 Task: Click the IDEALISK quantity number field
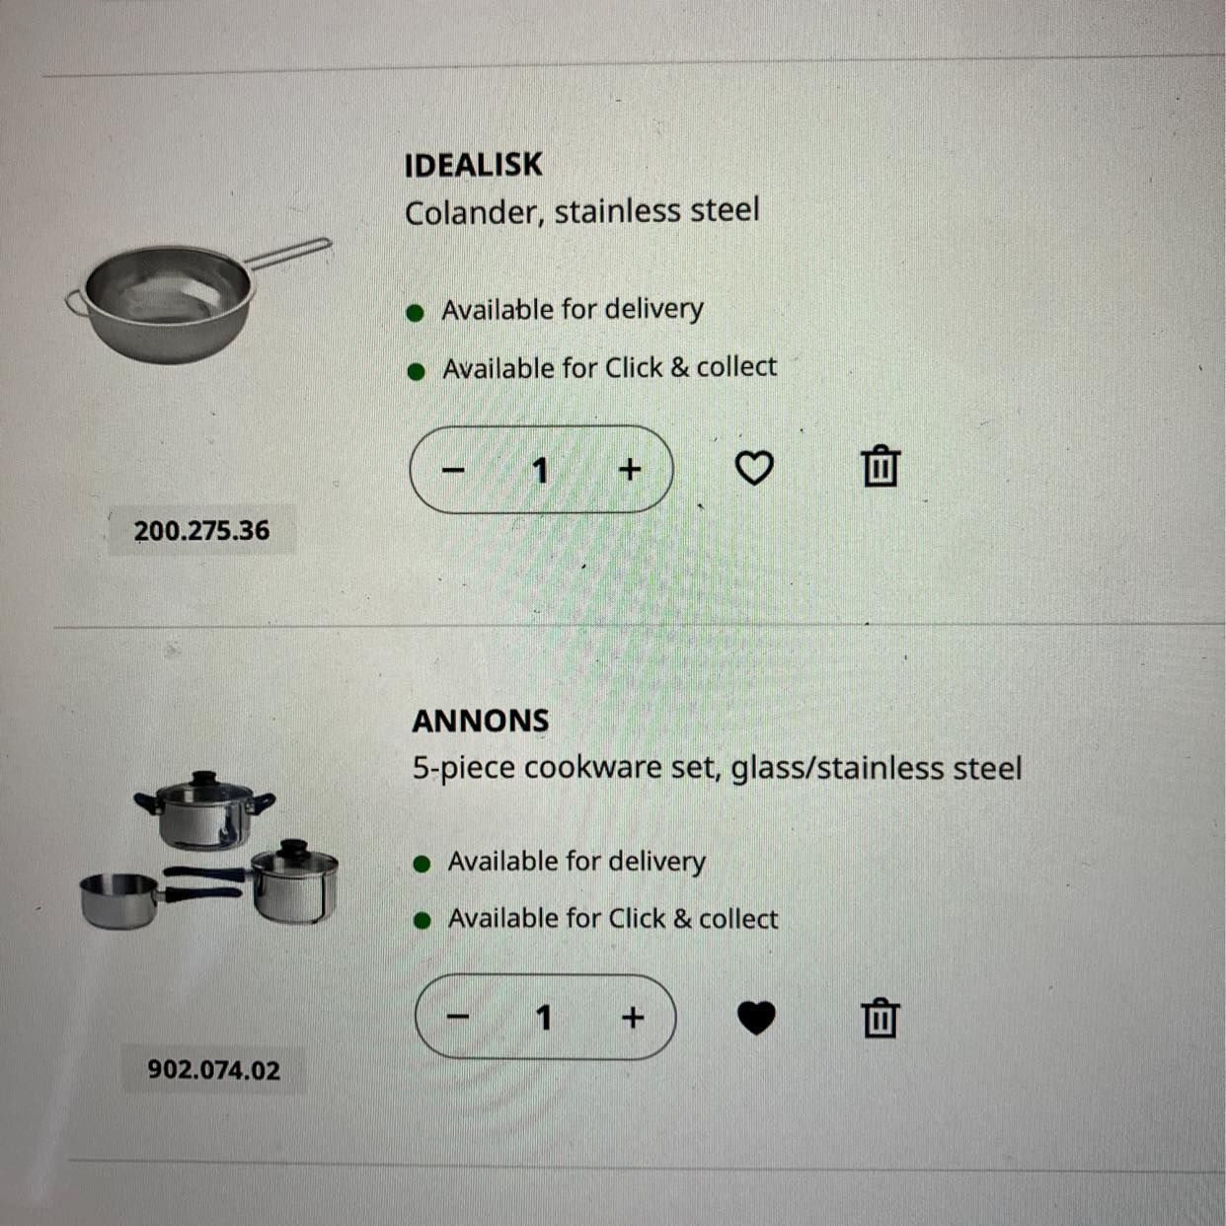point(540,470)
